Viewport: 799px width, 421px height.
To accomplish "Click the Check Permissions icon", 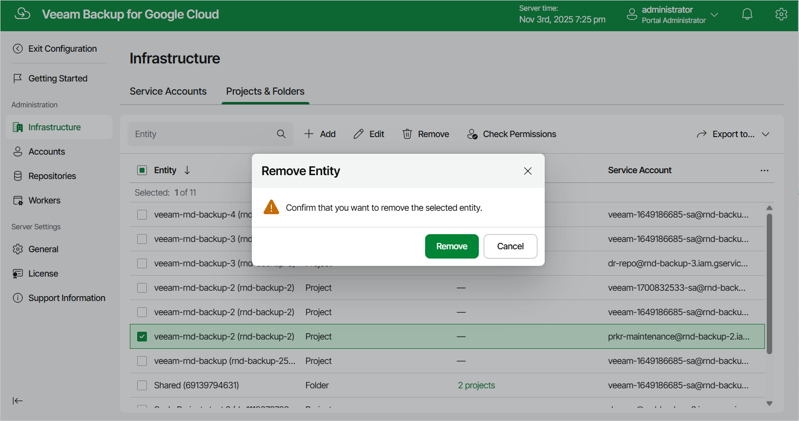I will click(472, 134).
